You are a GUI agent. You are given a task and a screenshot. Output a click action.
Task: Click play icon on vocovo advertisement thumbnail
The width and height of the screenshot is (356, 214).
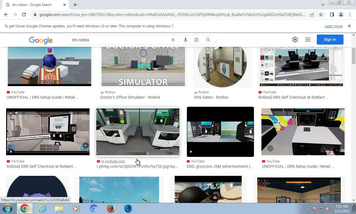click(191, 152)
